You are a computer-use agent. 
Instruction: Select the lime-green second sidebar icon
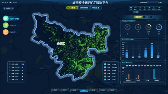(x=6, y=25)
